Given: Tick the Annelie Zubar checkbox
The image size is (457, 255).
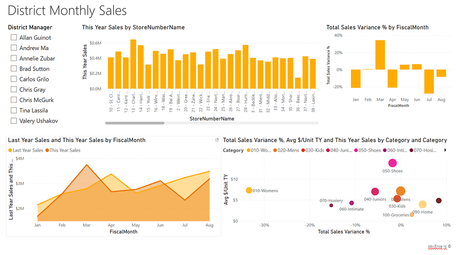Looking at the screenshot, I should (14, 58).
